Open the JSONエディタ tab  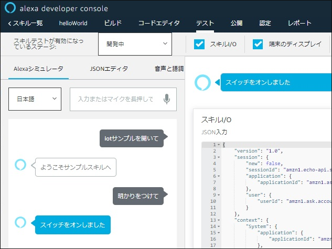(x=109, y=69)
